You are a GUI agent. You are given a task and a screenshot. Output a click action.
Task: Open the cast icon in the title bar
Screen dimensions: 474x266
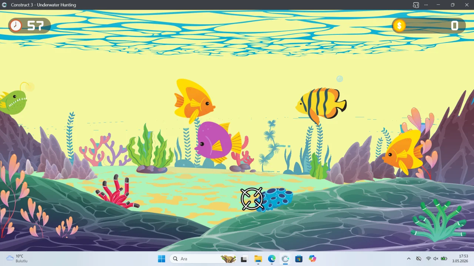[x=416, y=5]
